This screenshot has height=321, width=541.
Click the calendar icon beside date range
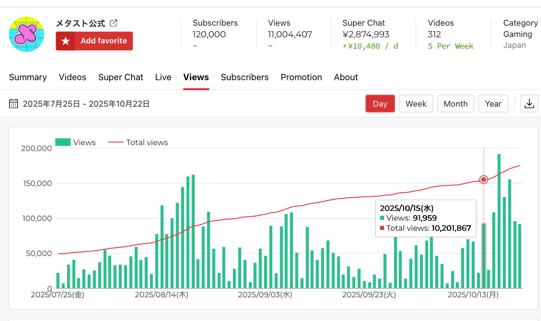click(14, 104)
